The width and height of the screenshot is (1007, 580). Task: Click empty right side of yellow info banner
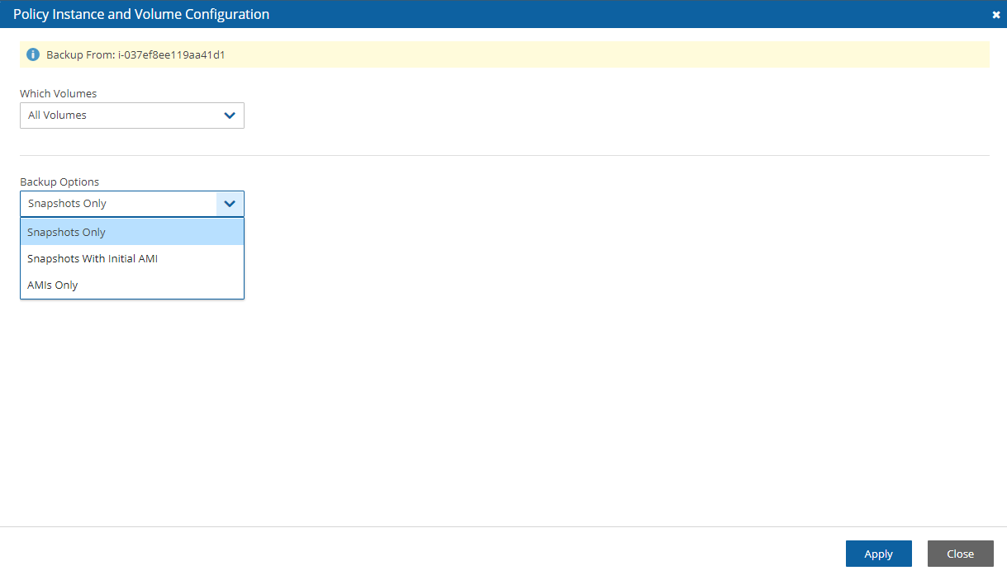661,55
